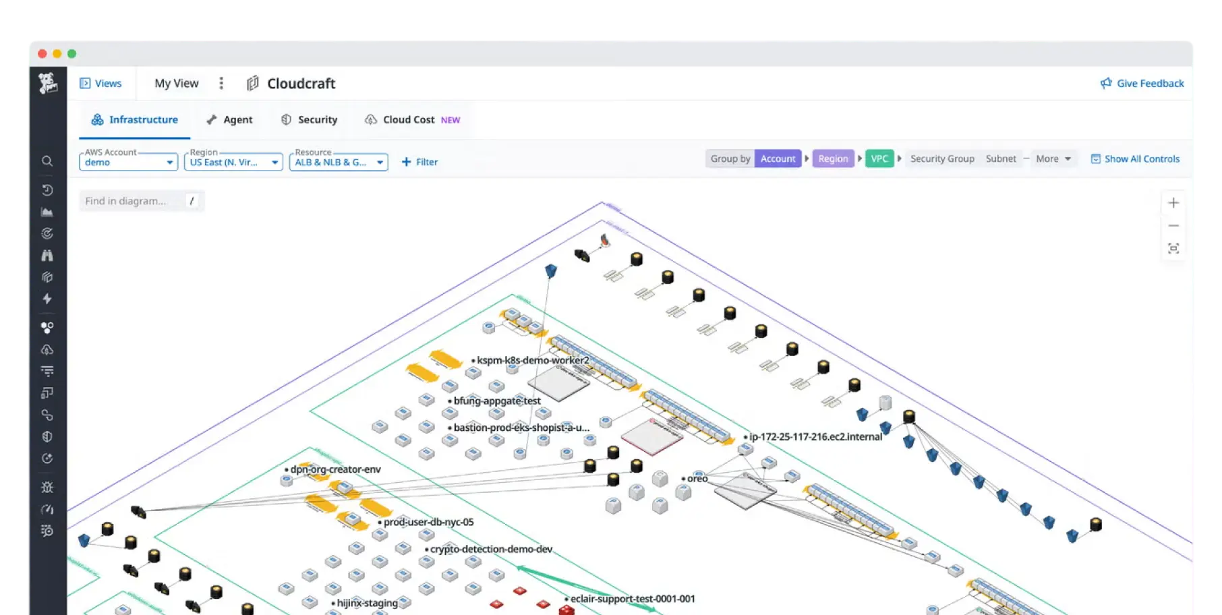Screen dimensions: 1222x615
Task: Expand the Region US East dropdown
Action: (233, 162)
